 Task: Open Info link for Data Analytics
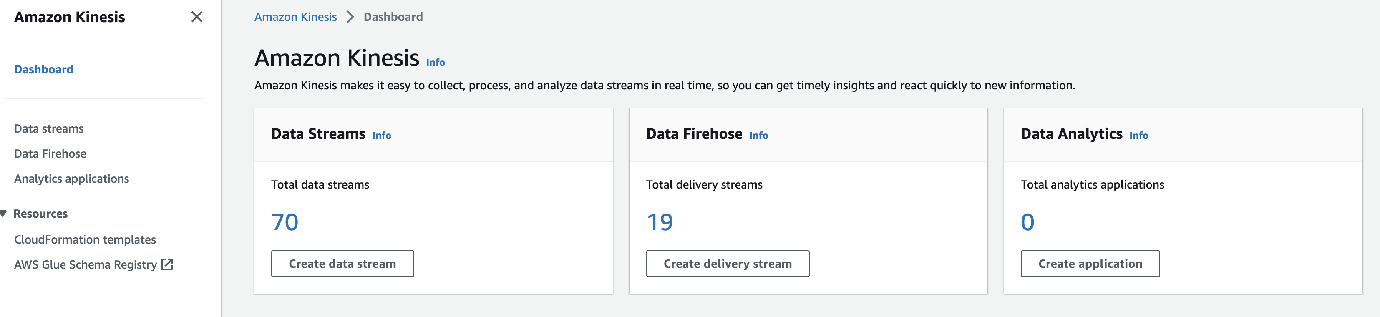tap(1138, 136)
